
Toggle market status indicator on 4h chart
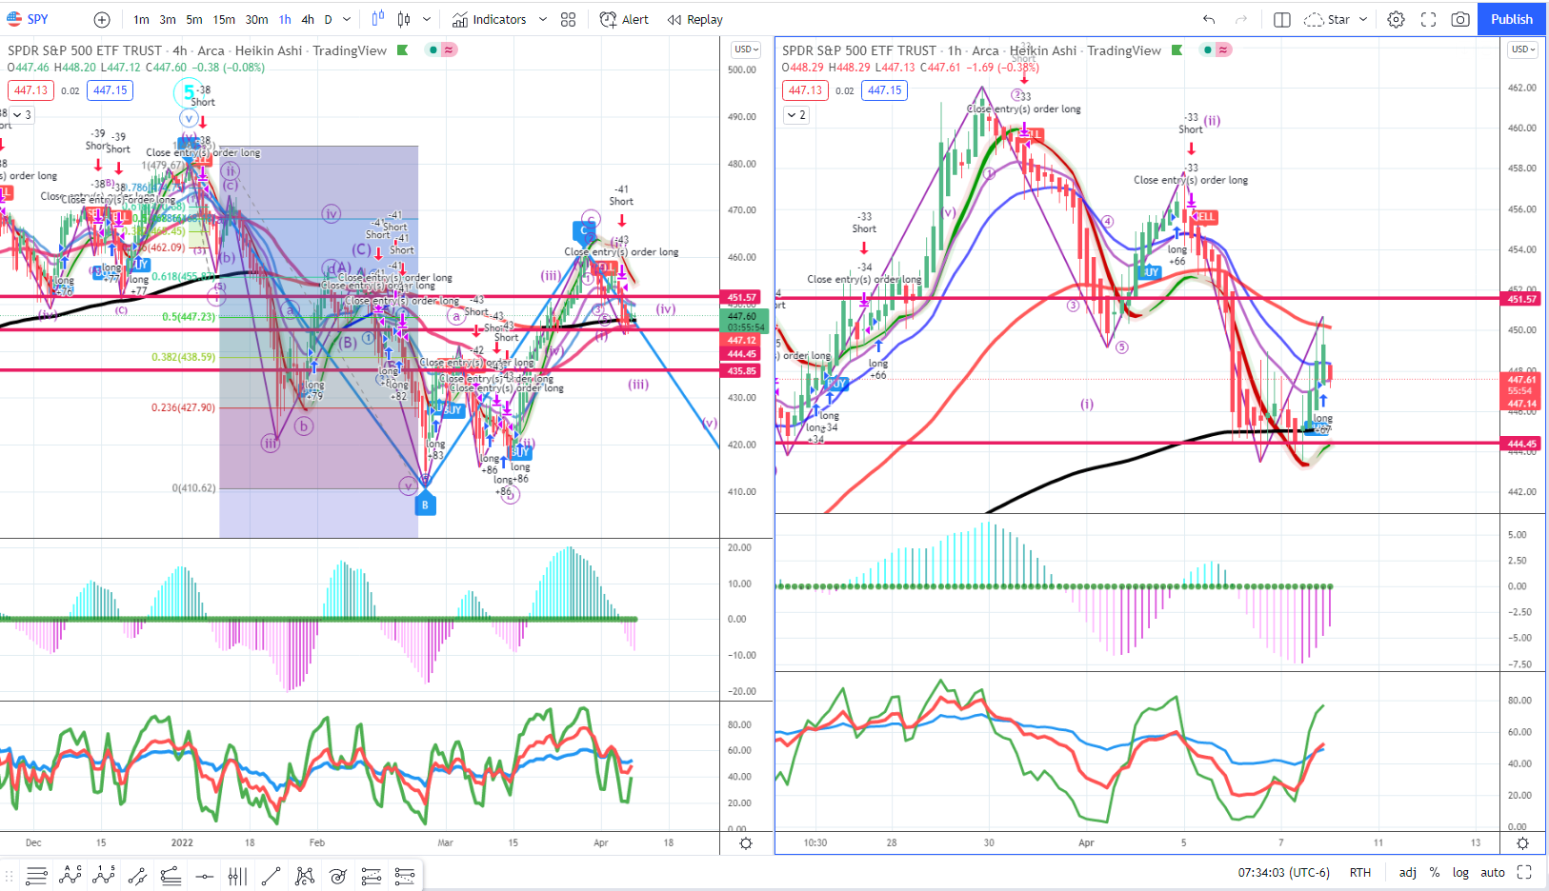click(x=433, y=49)
